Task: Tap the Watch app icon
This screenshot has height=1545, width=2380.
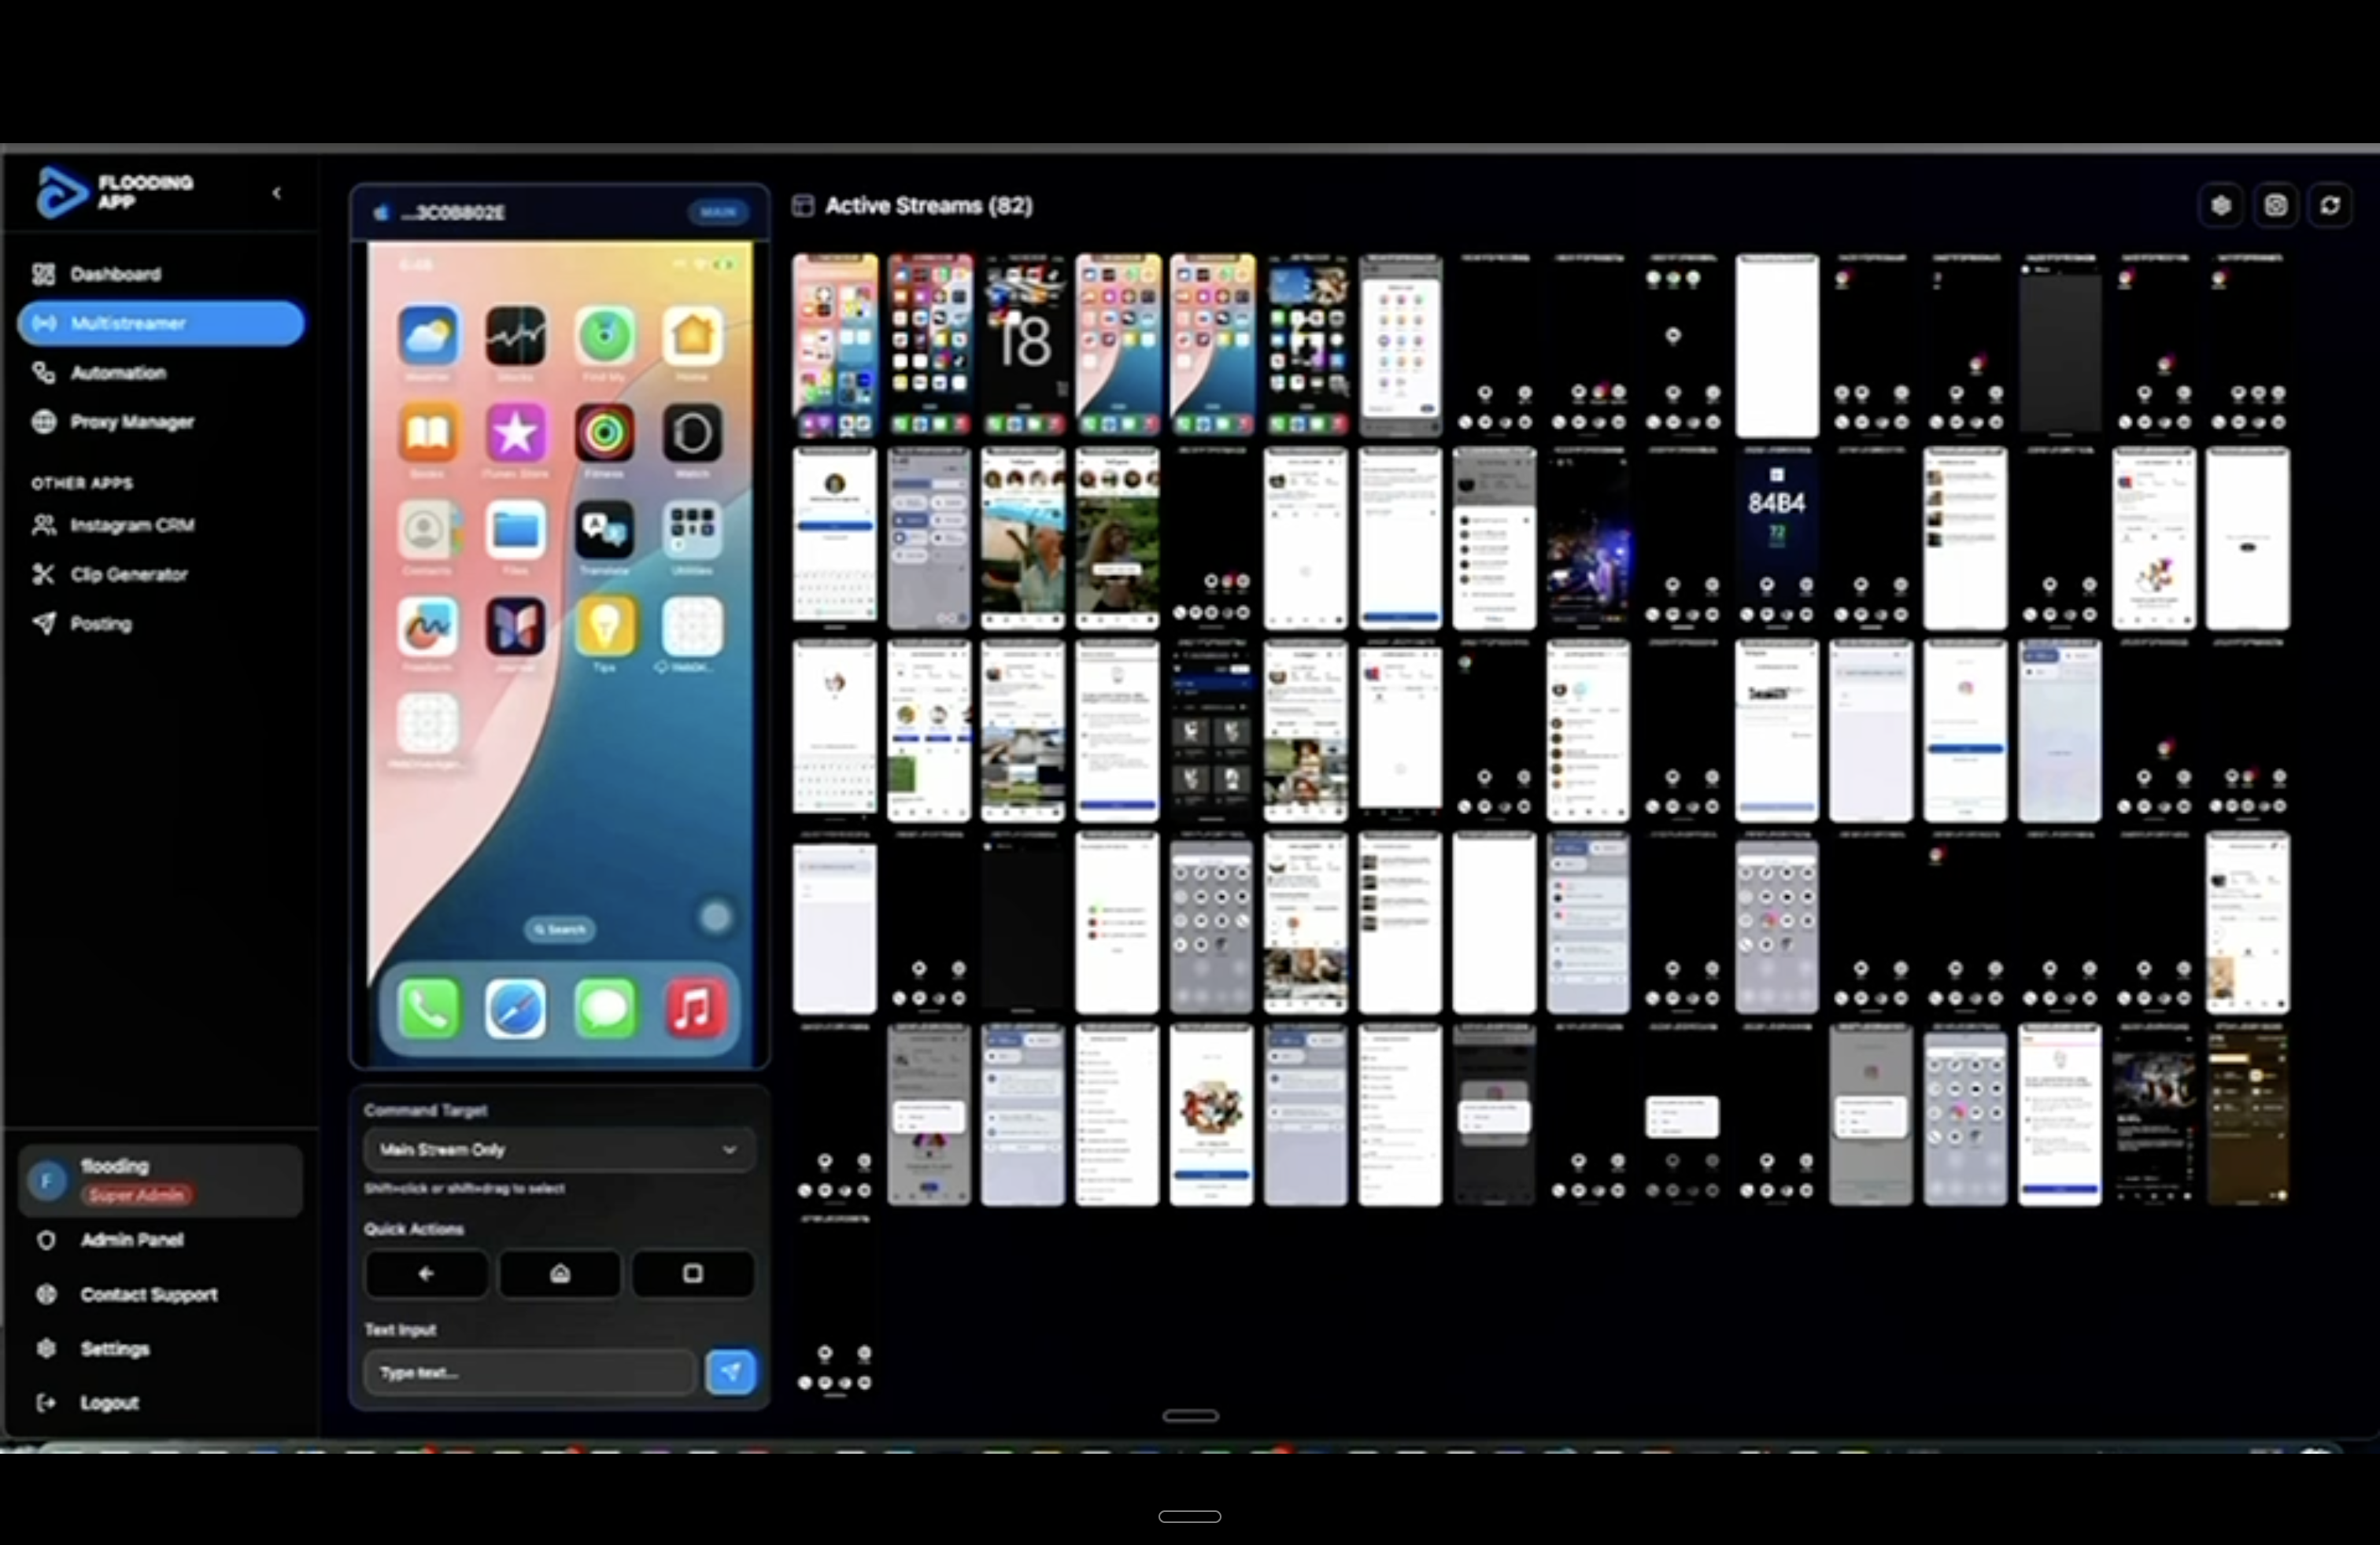Action: tap(692, 432)
